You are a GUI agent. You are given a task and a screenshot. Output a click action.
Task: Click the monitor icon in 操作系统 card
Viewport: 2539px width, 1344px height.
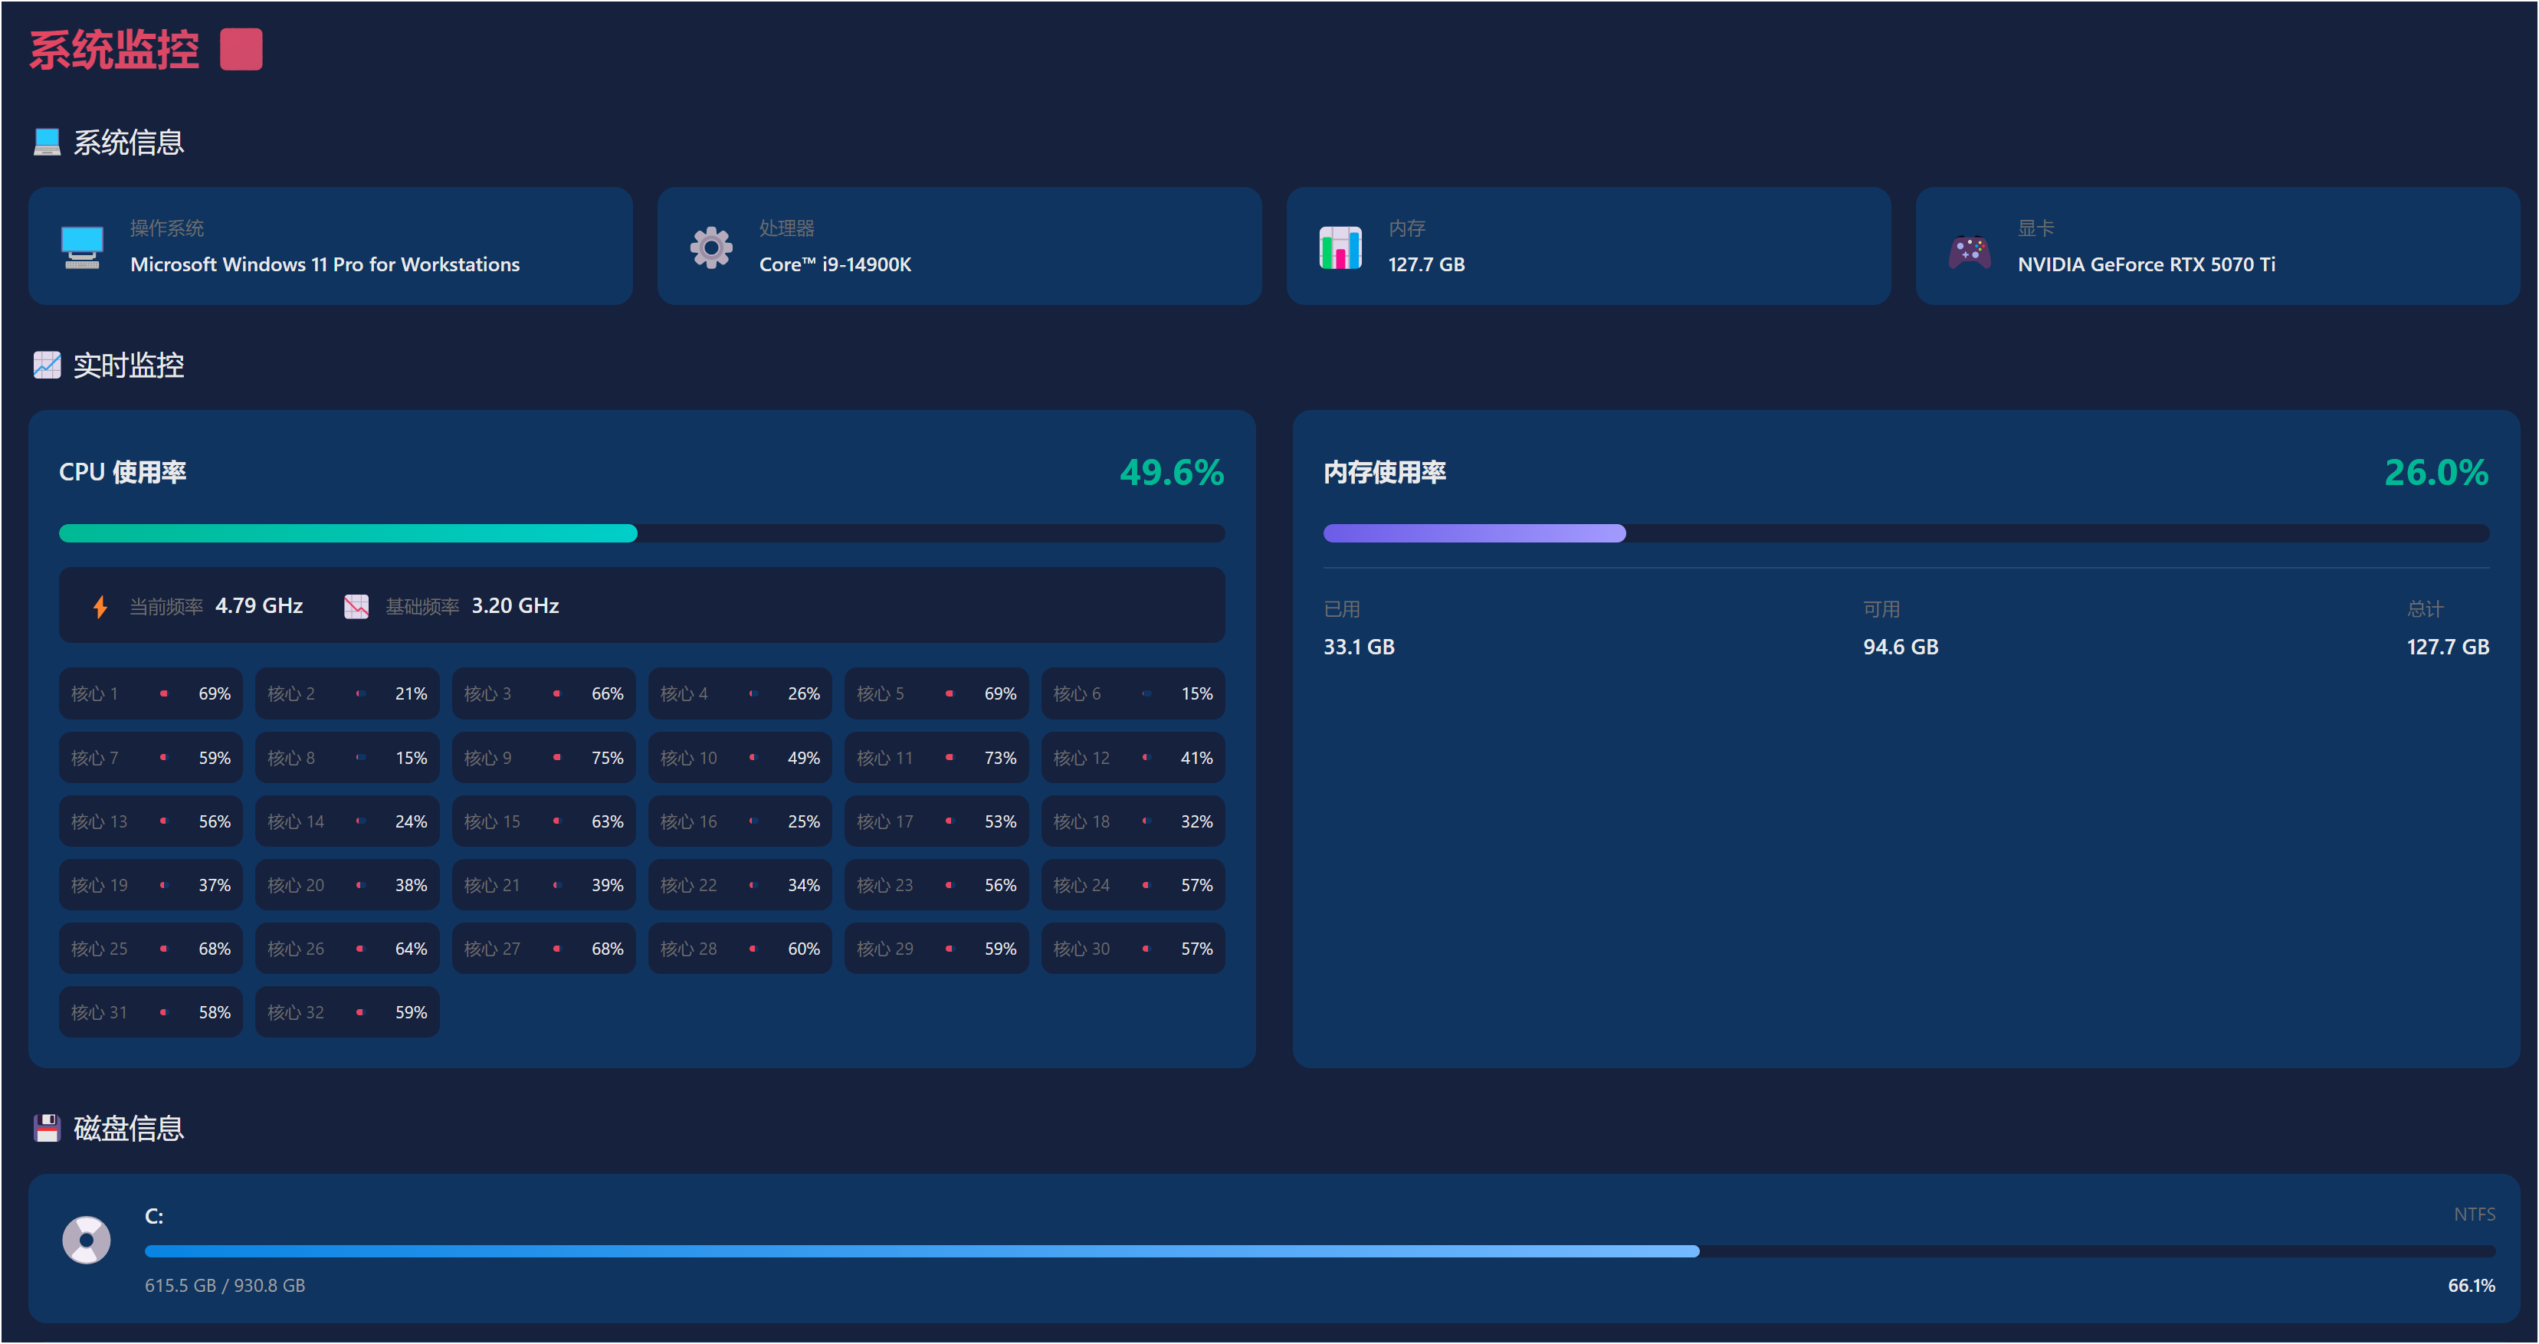pos(82,247)
